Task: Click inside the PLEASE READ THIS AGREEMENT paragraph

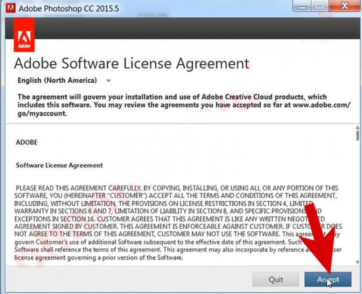Action: pos(156,218)
